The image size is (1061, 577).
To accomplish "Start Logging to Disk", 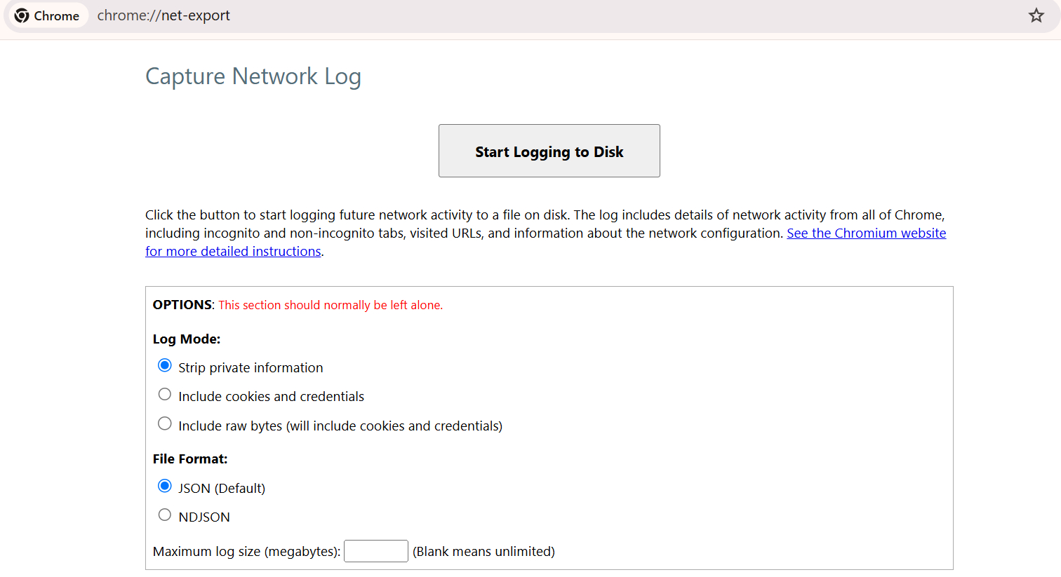I will [549, 151].
